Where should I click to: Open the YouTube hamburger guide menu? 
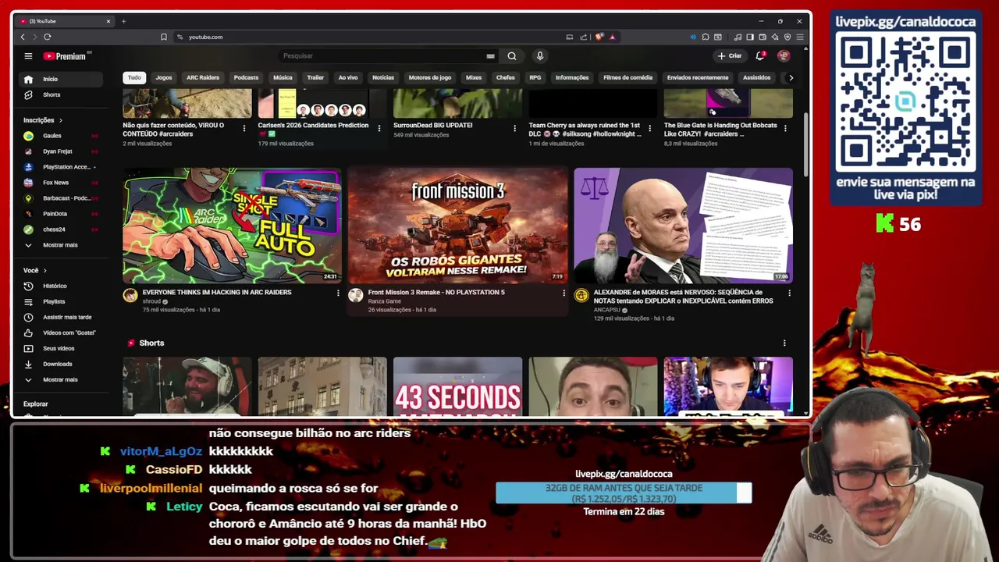(28, 56)
